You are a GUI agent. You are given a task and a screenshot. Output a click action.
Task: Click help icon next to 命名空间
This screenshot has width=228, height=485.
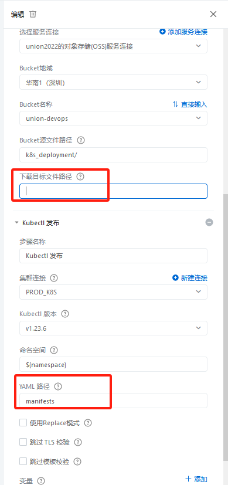click(54, 350)
